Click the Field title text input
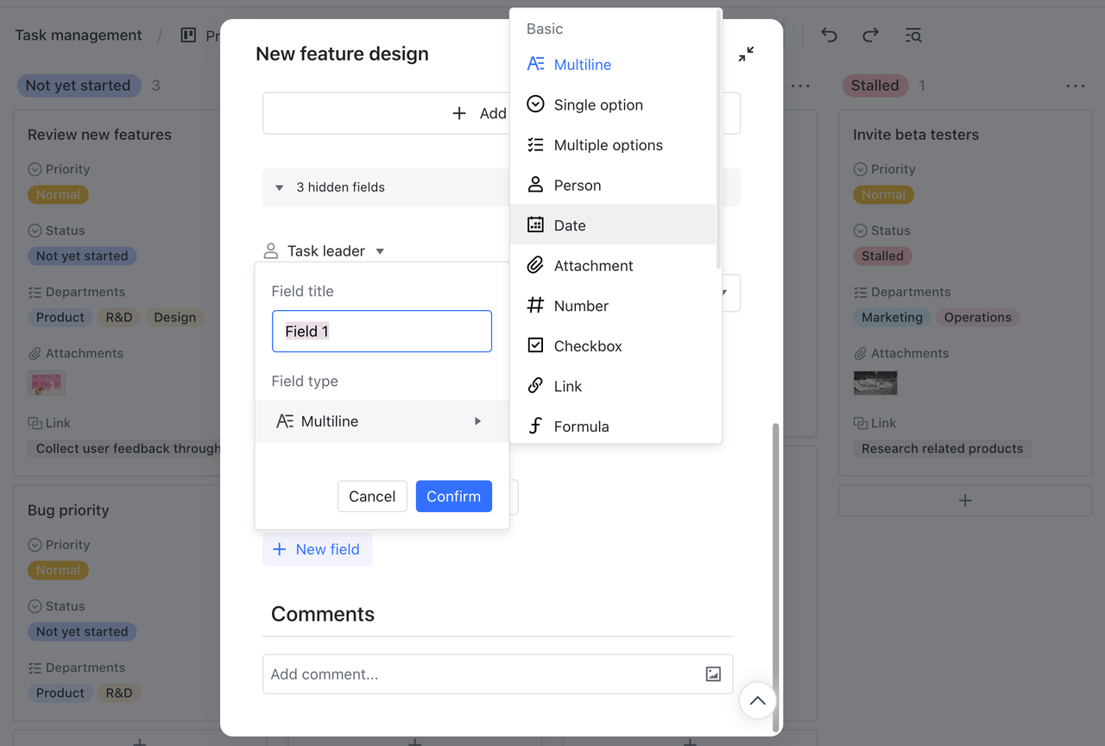 382,332
